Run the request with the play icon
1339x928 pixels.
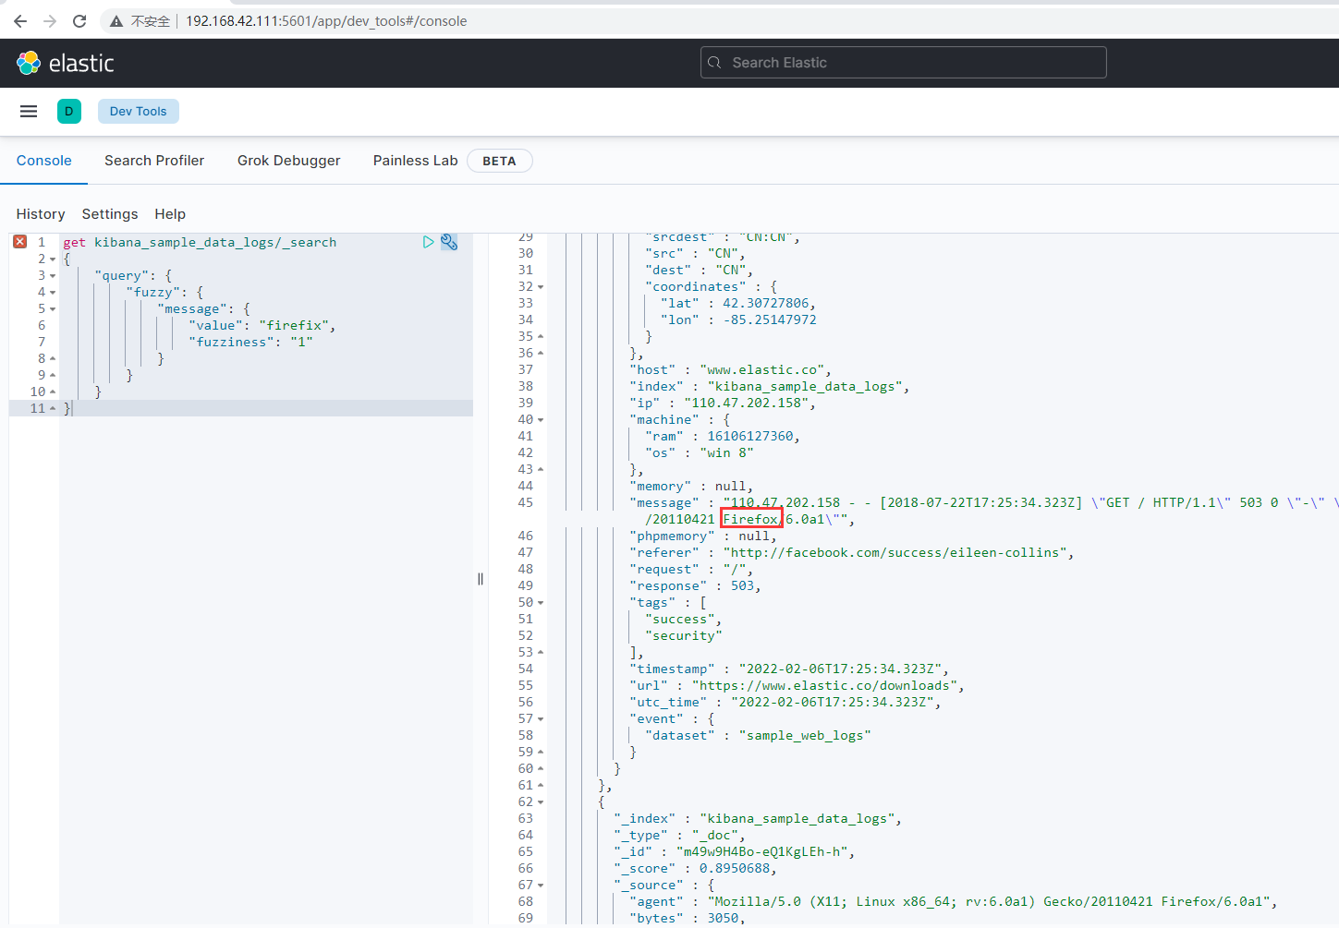(428, 242)
